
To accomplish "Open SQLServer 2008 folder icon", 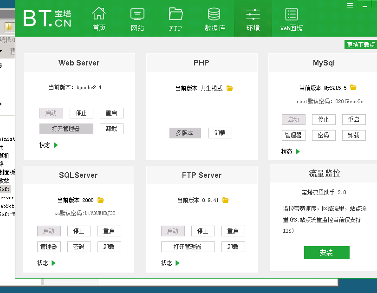I will click(100, 200).
